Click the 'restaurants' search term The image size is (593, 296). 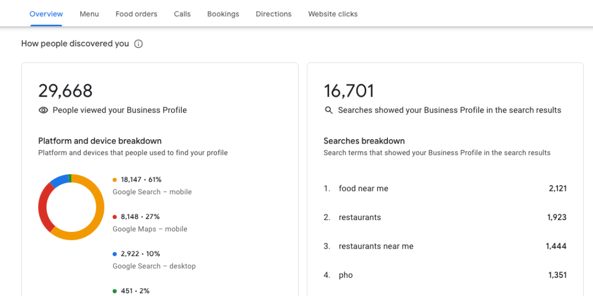tap(359, 217)
